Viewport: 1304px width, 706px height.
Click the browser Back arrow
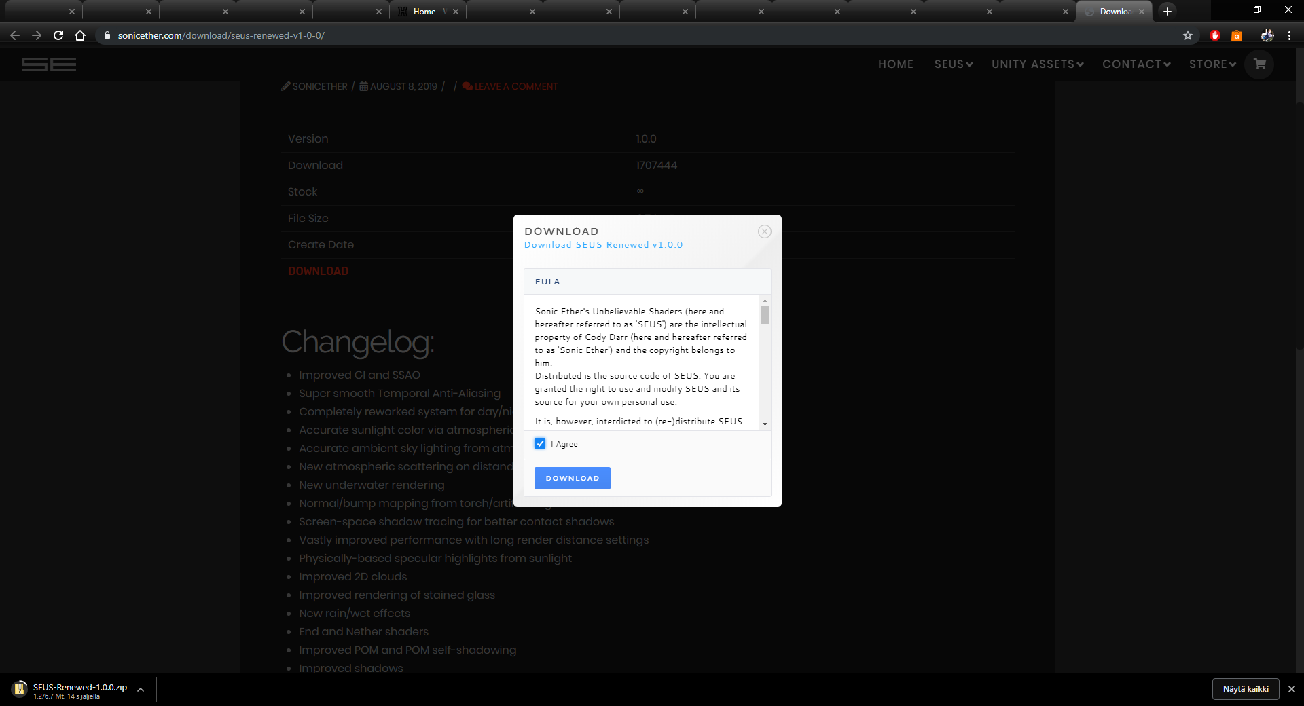point(15,35)
